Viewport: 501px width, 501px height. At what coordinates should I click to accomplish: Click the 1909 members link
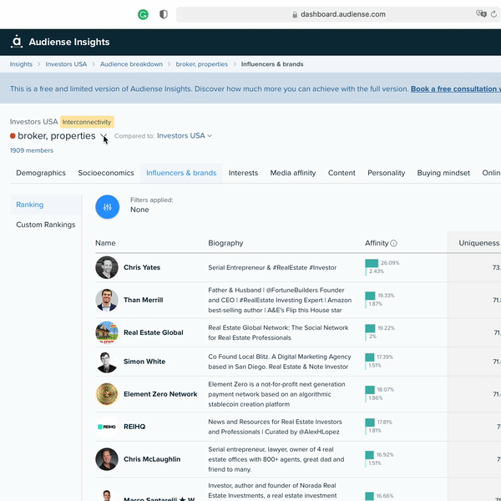click(32, 150)
